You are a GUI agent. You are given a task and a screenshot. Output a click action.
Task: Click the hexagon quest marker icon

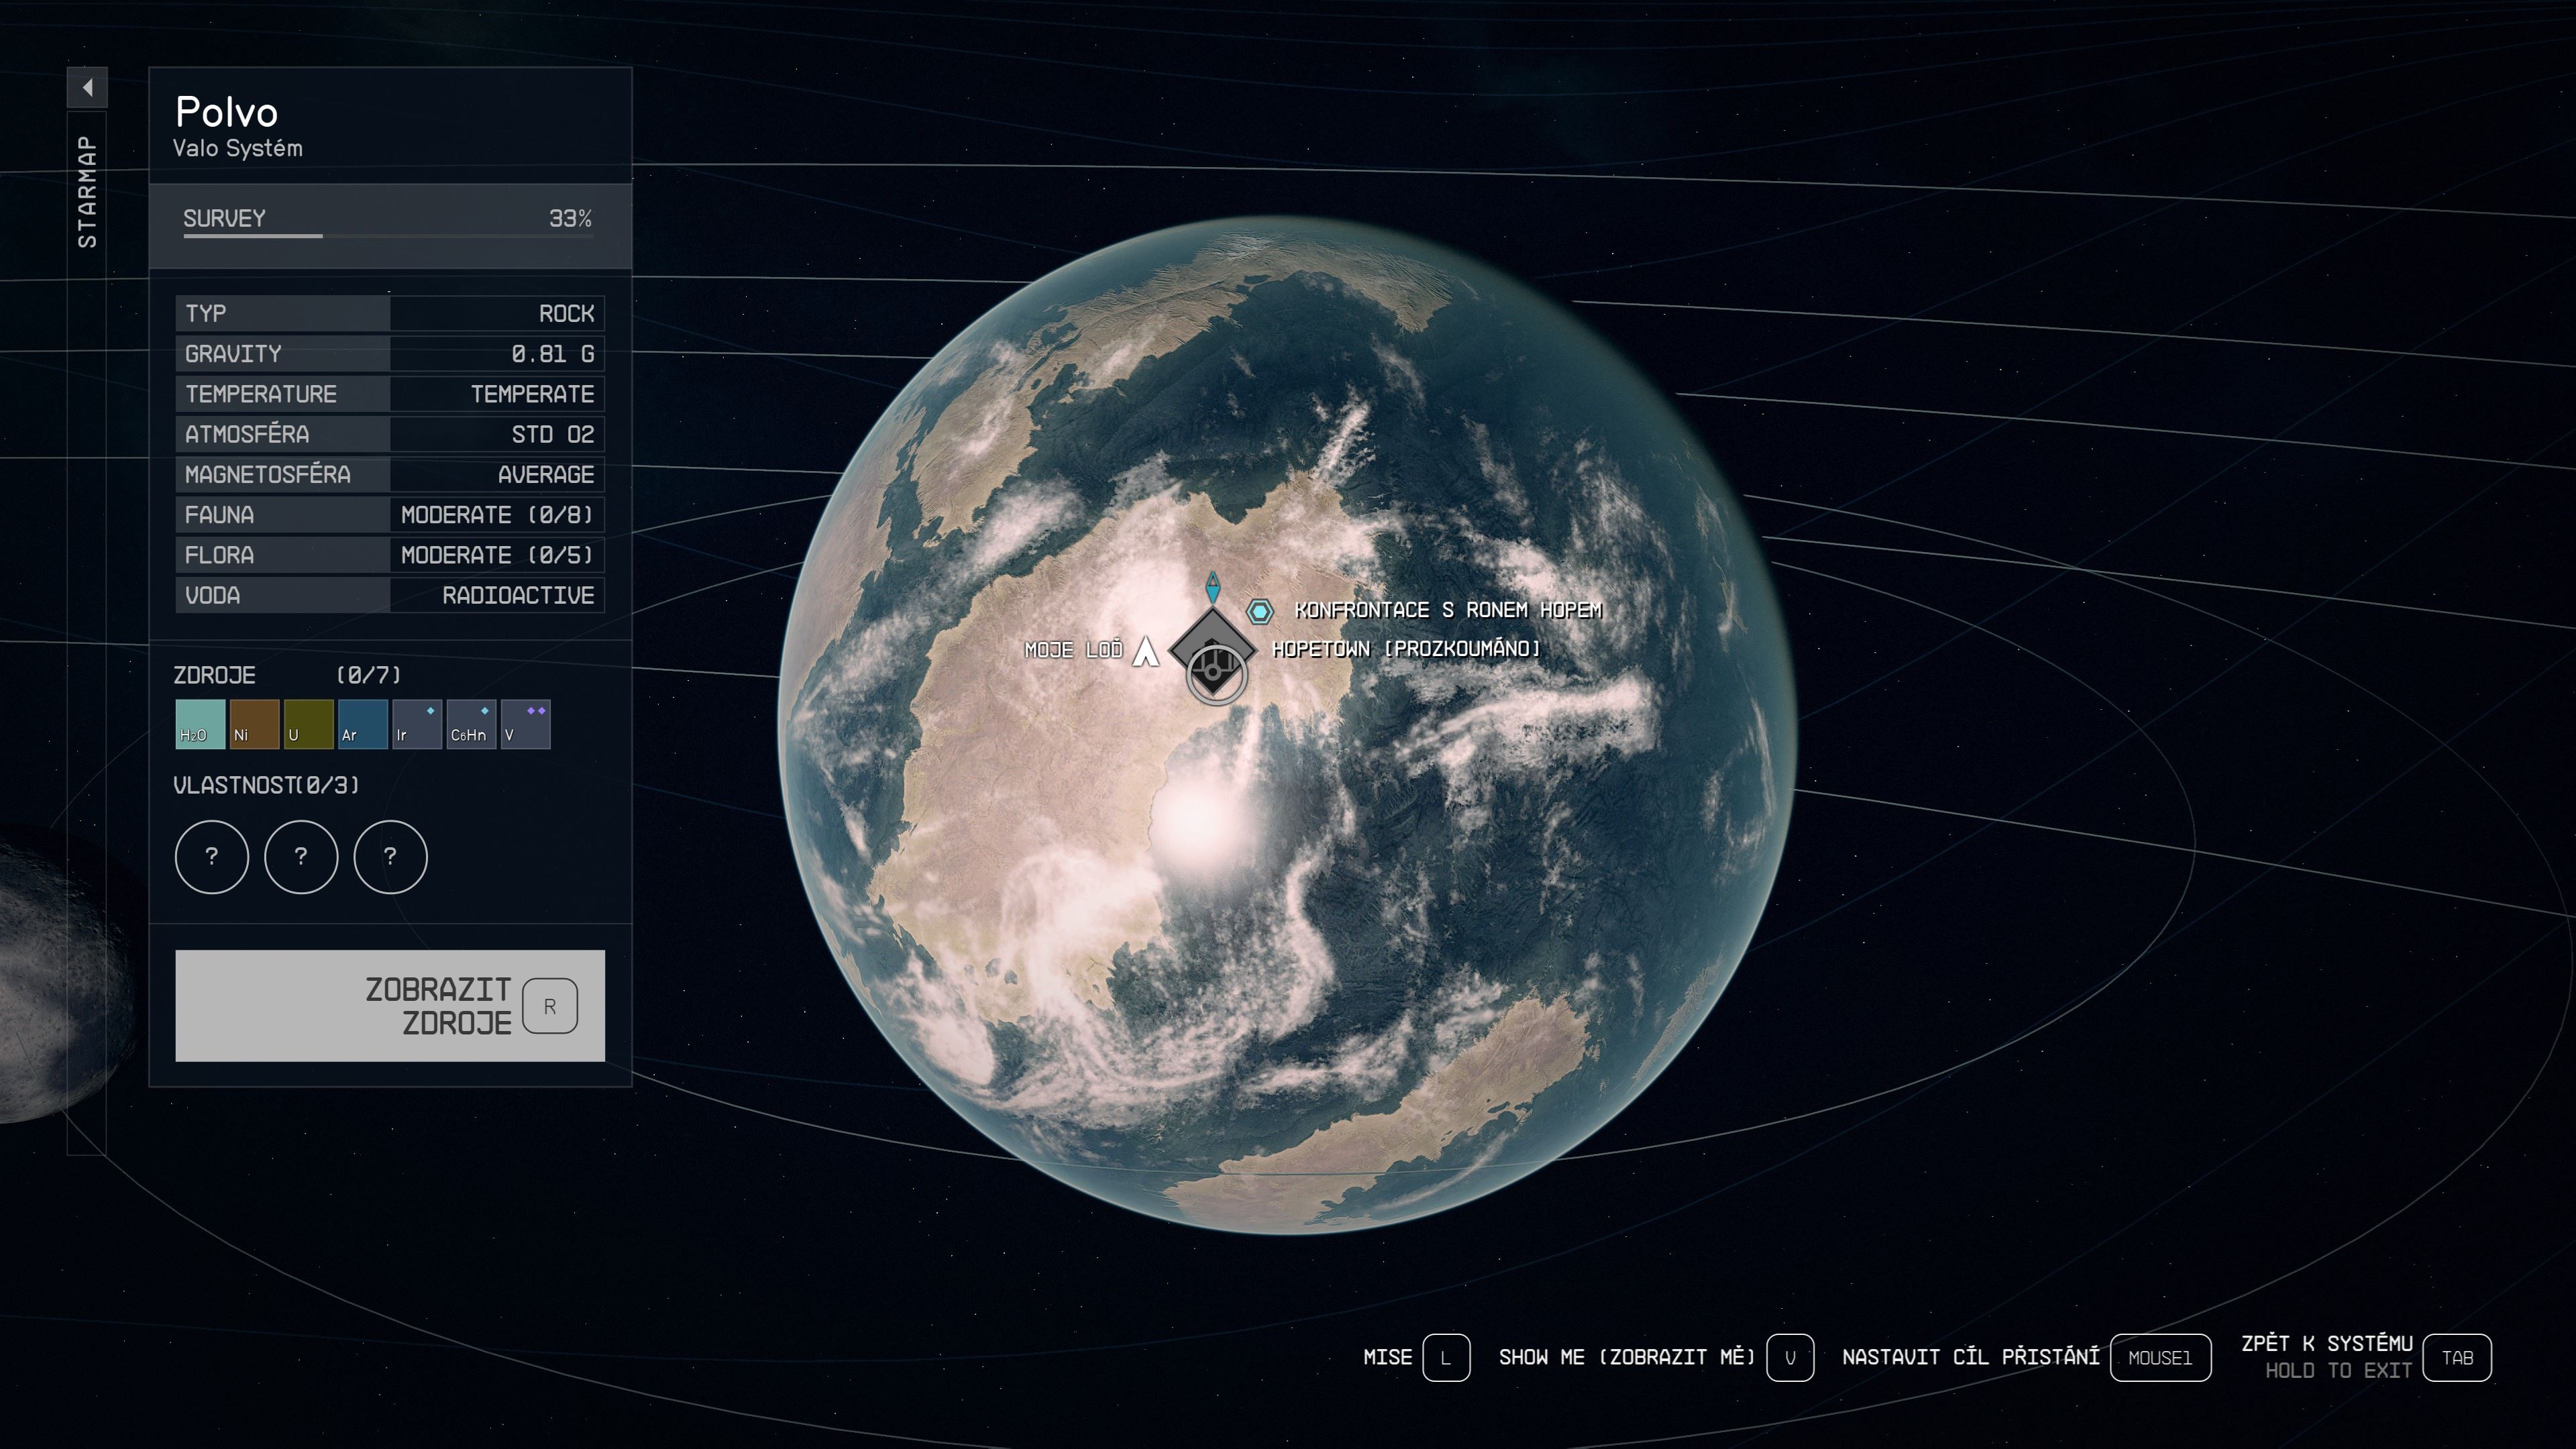click(x=1259, y=611)
